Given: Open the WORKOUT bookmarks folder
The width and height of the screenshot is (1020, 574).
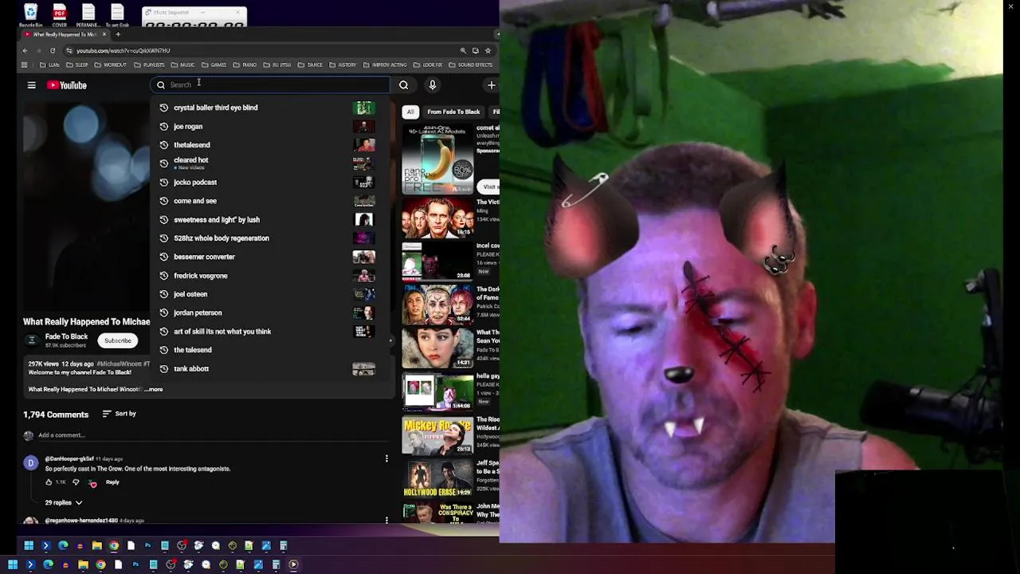Looking at the screenshot, I should (110, 65).
